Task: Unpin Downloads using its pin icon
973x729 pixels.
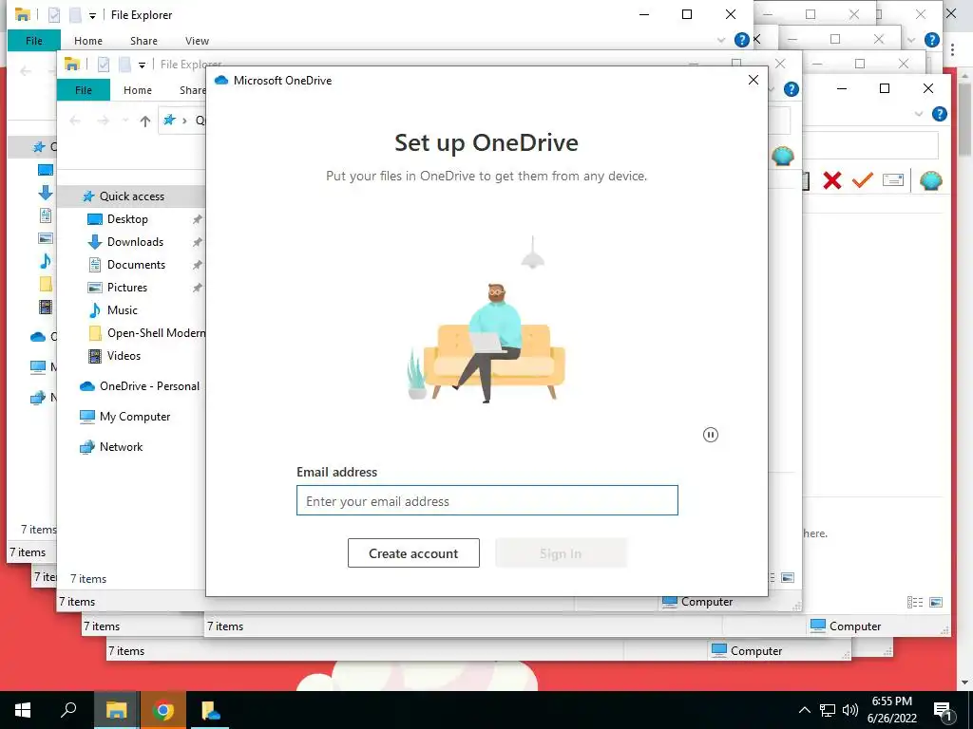Action: click(198, 242)
